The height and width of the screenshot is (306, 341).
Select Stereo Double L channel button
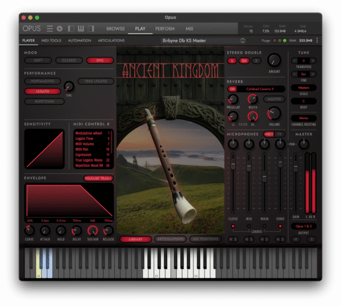click(232, 61)
